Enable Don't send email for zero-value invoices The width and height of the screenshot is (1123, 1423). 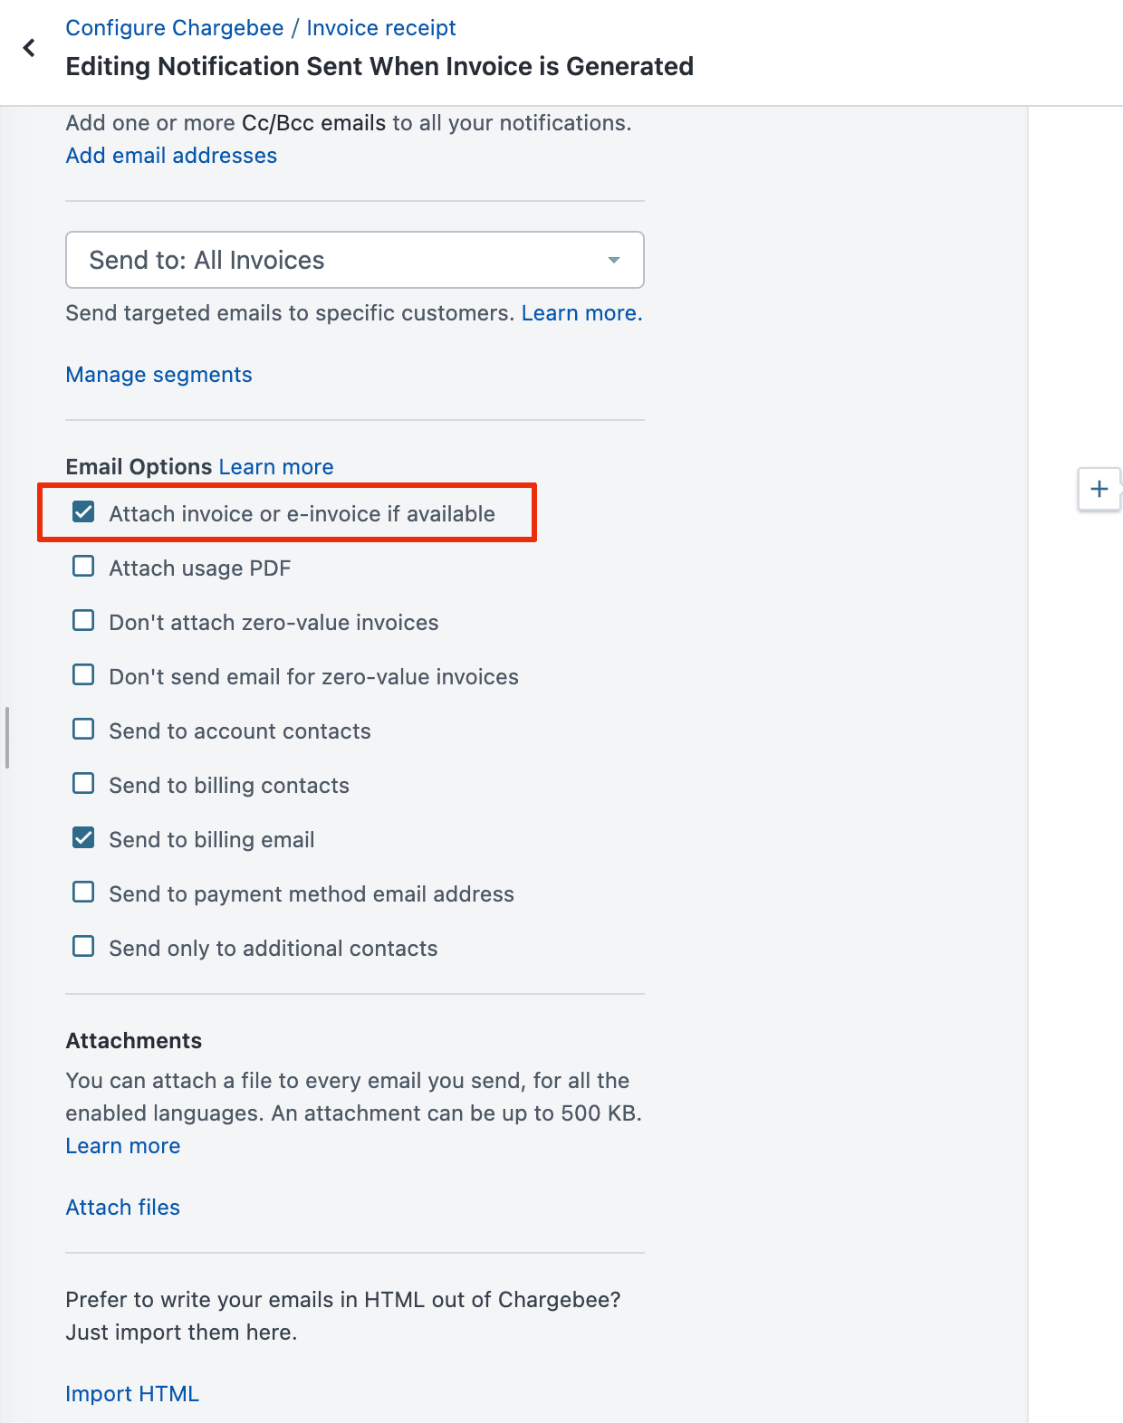coord(83,675)
